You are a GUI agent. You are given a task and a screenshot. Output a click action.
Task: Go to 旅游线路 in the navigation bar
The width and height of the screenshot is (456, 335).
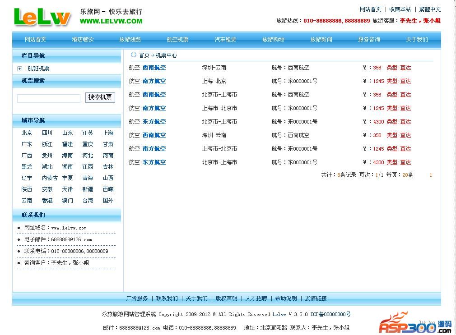(x=130, y=40)
